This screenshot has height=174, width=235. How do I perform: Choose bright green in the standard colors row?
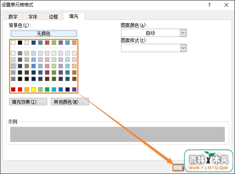point(47,89)
